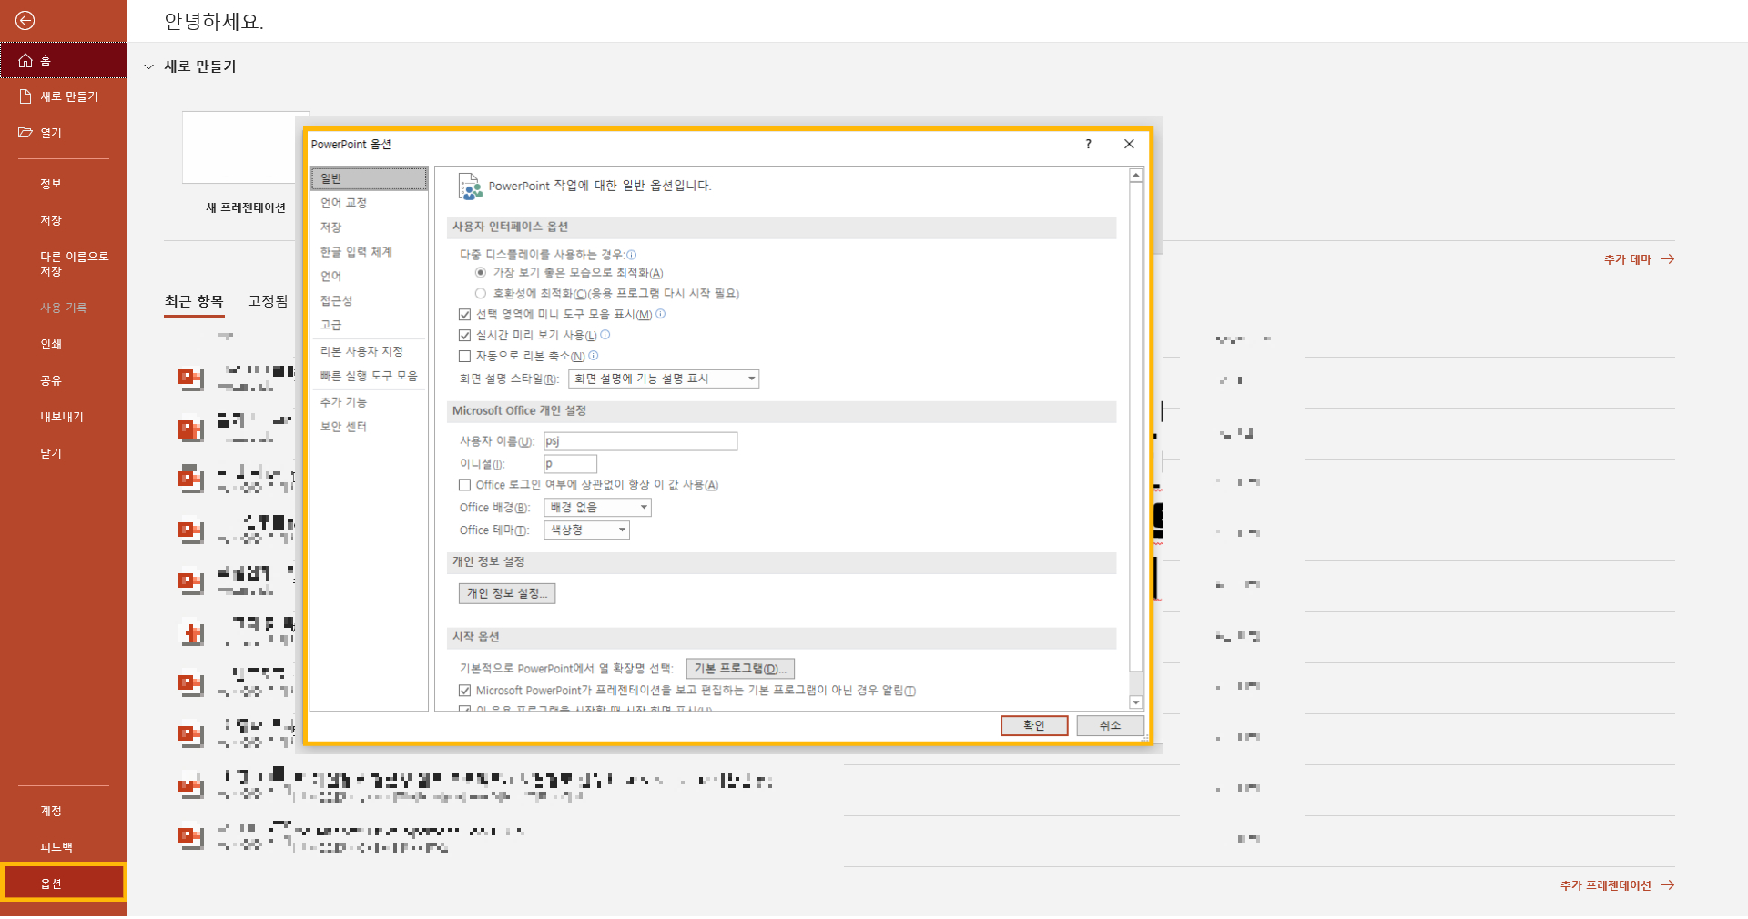Click the new document icon in the sidebar
The width and height of the screenshot is (1748, 919).
(25, 96)
